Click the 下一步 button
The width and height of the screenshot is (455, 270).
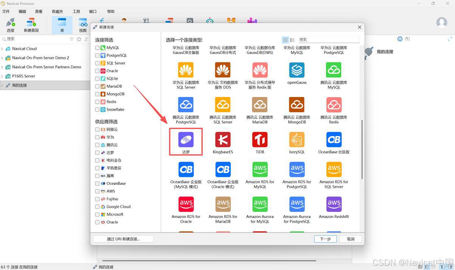coord(325,239)
